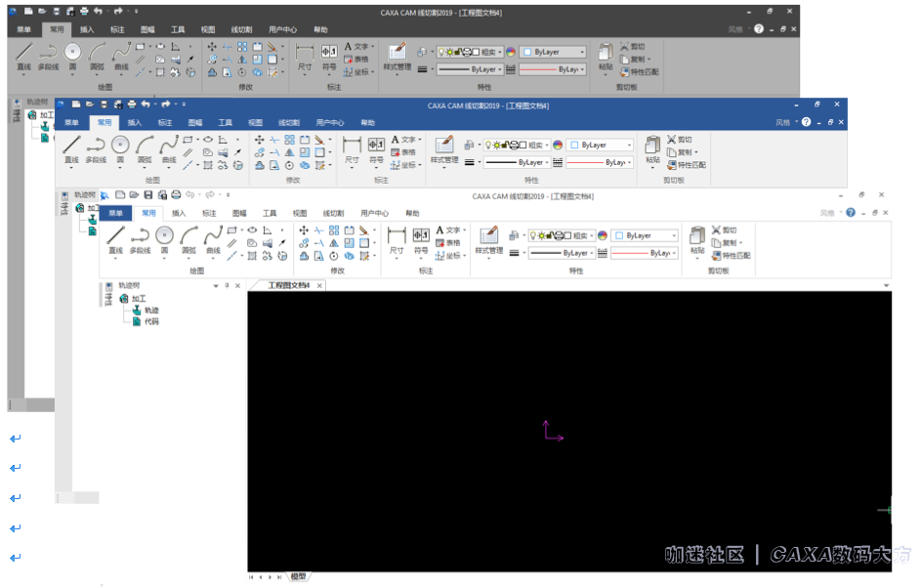The height and width of the screenshot is (587, 921).
Task: Open the color wheel picker in front window
Action: coord(602,235)
